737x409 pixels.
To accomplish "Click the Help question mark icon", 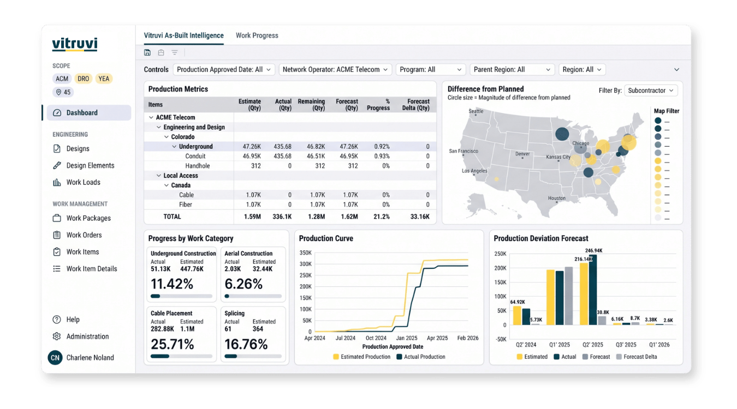I will [57, 320].
